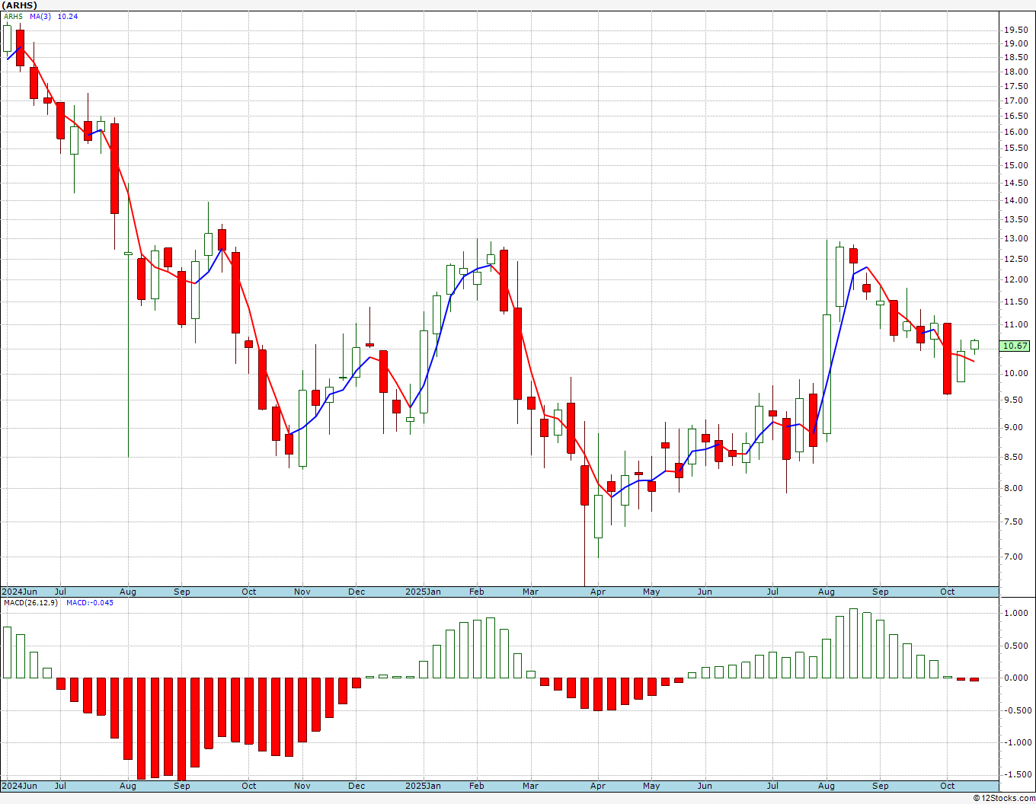This screenshot has height=804, width=1036.
Task: Click the 19.50 price axis label
Action: pos(1016,30)
